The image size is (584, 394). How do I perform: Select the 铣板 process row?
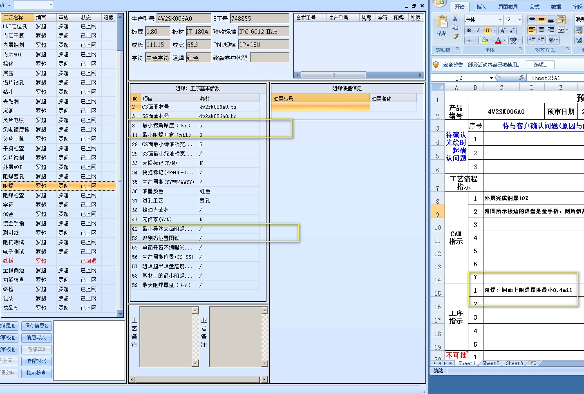tap(58, 261)
